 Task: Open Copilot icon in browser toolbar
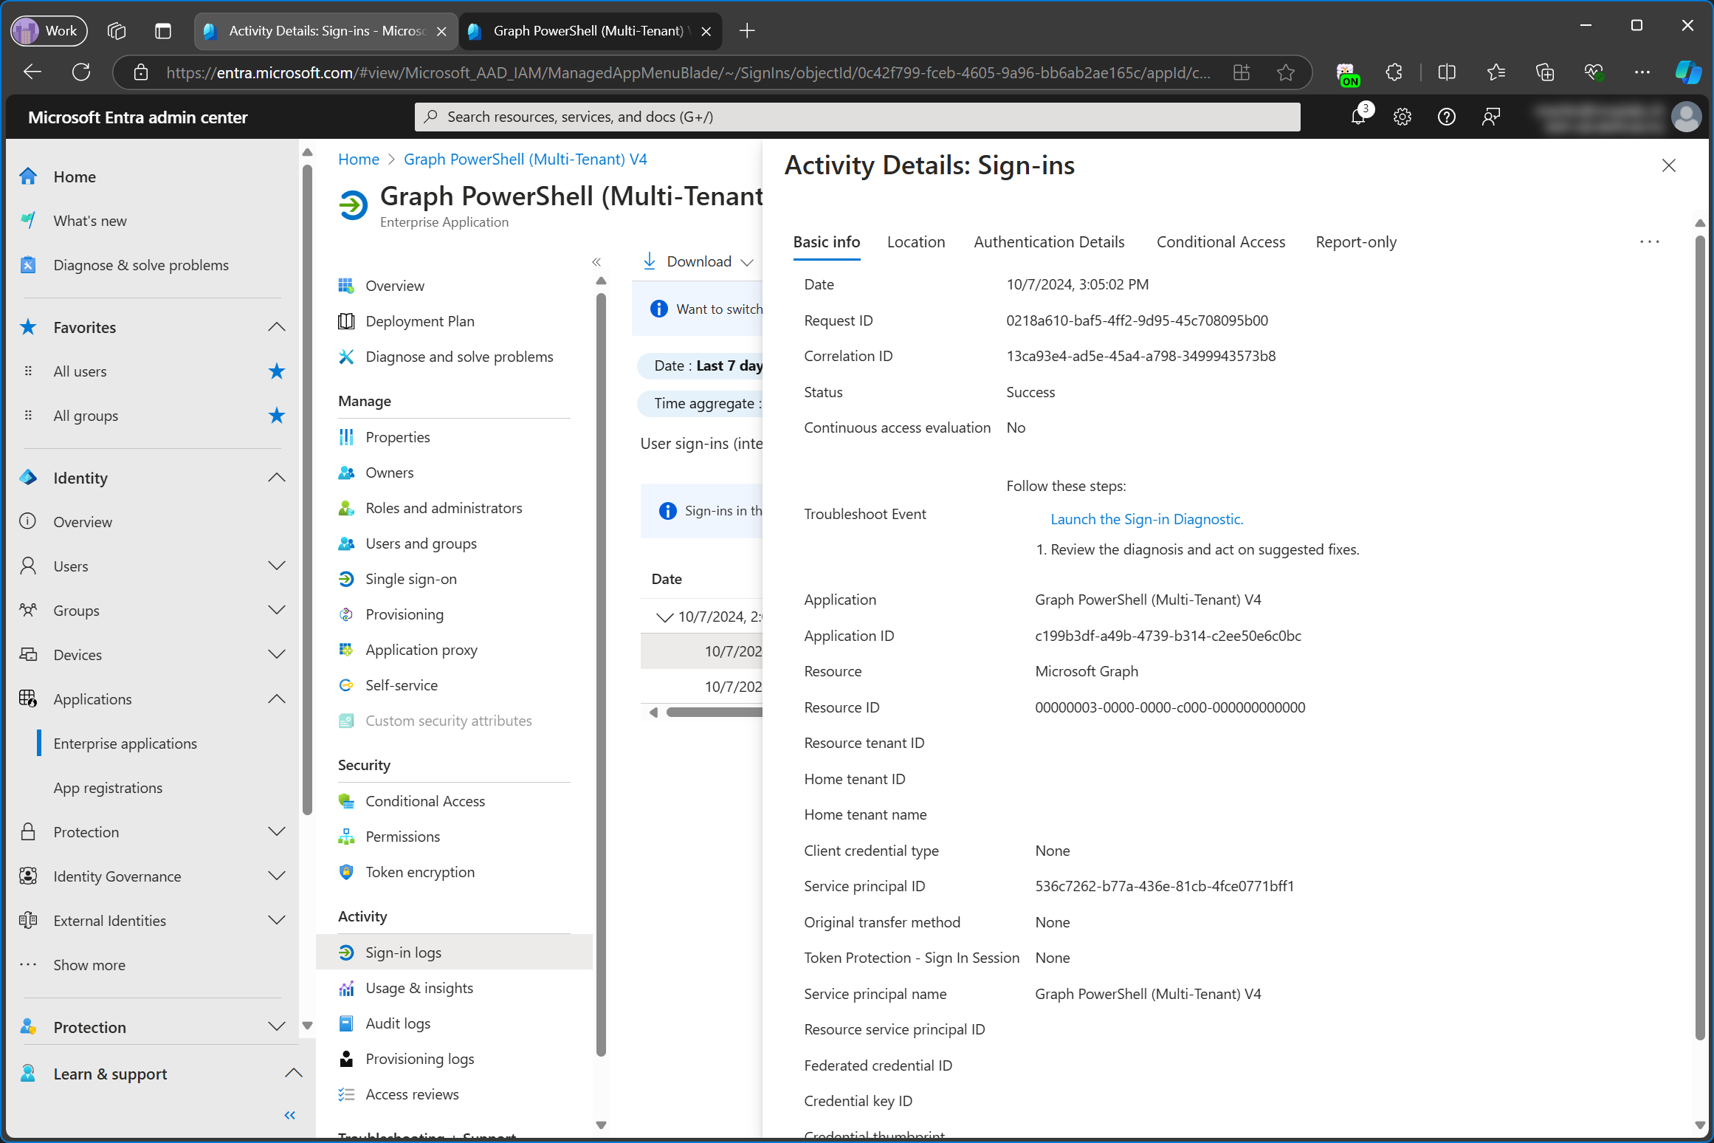point(1687,72)
